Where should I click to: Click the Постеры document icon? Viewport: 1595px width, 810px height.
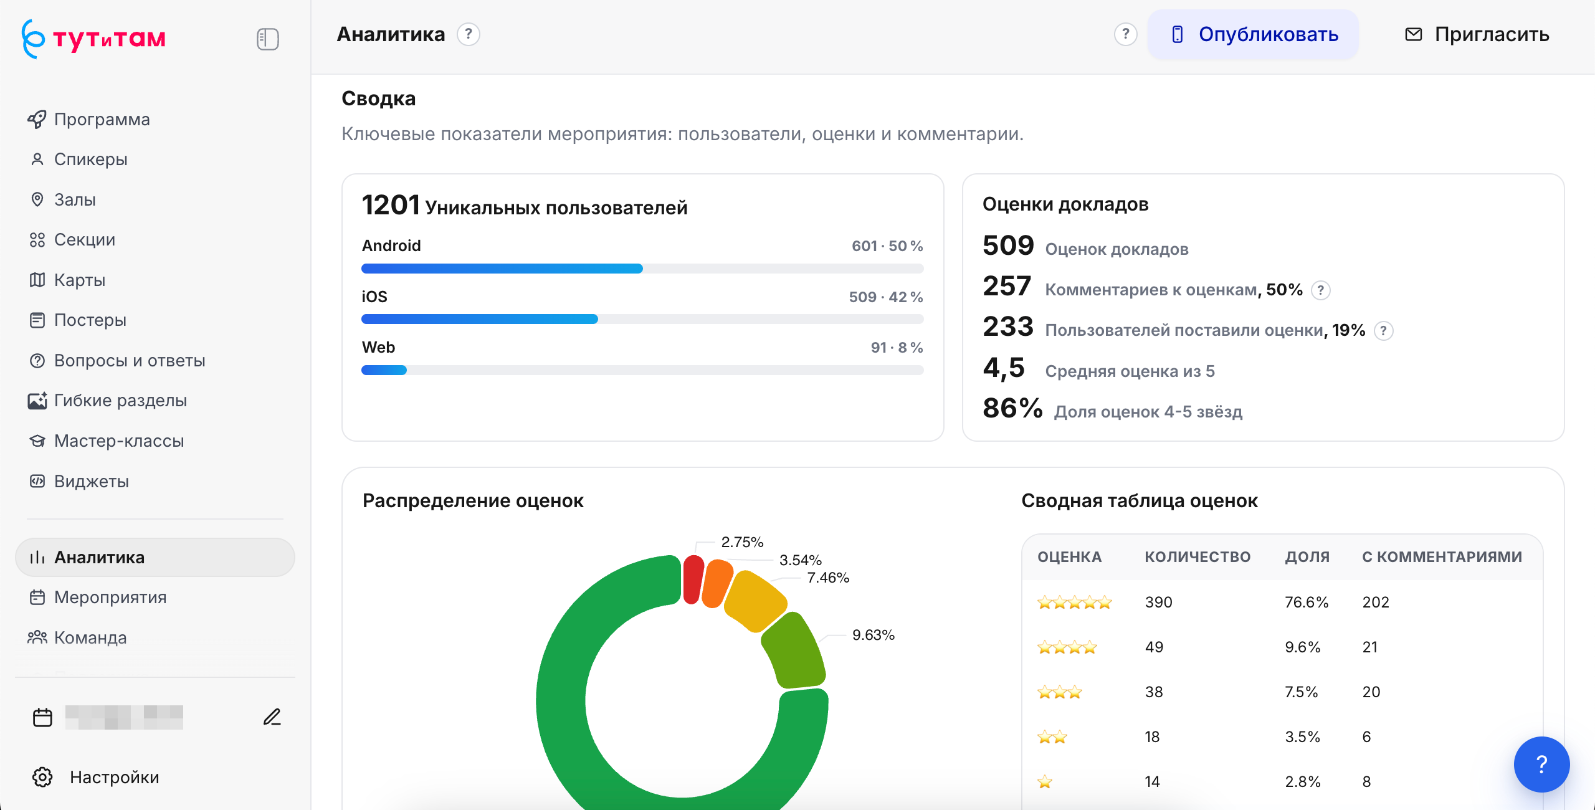pos(37,320)
